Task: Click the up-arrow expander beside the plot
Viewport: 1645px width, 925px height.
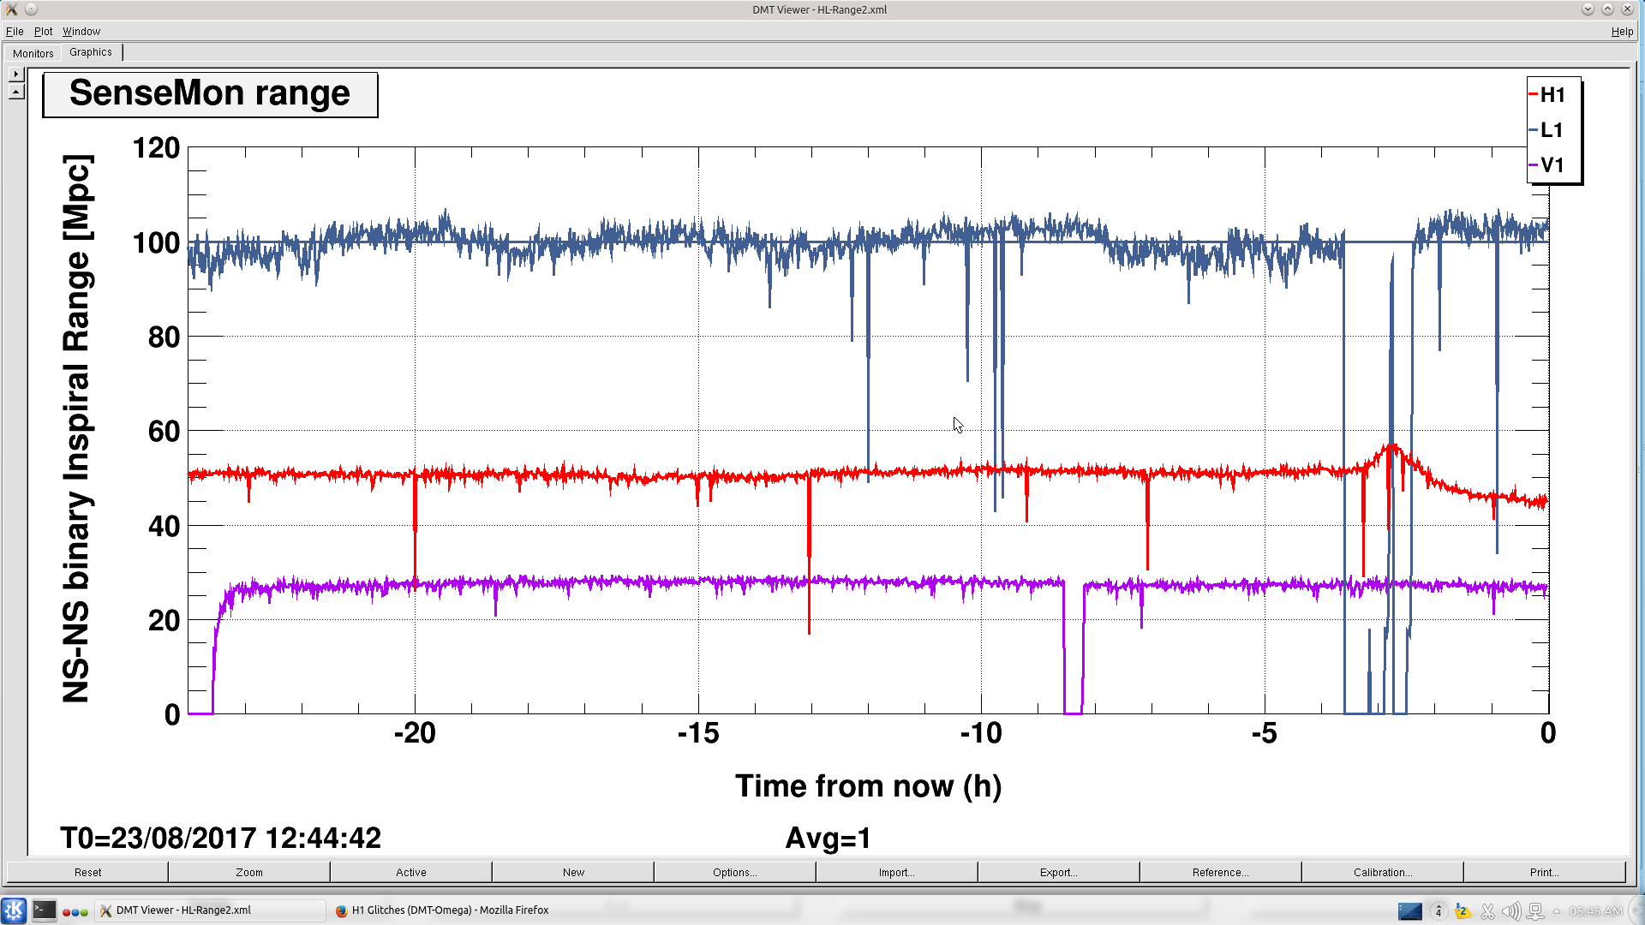Action: pyautogui.click(x=16, y=91)
